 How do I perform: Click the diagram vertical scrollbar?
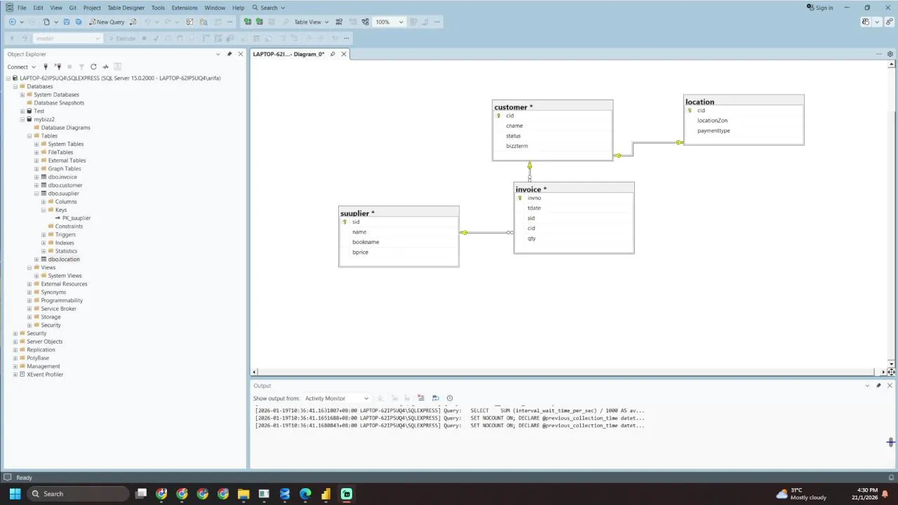[x=892, y=213]
